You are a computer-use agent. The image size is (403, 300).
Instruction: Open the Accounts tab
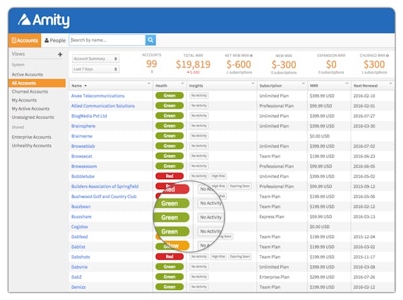pos(25,40)
